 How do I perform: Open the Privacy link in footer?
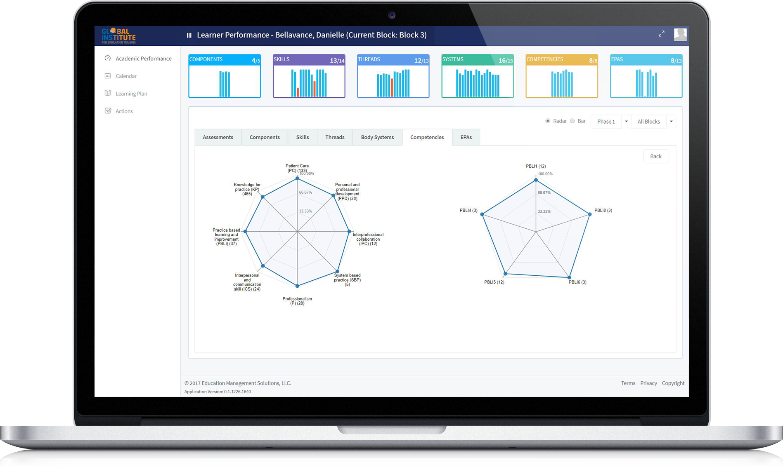pyautogui.click(x=648, y=383)
